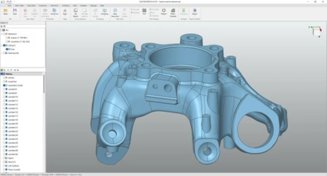This screenshot has width=327, height=176.
Task: Collapse the Meshes tree group
Action: [2, 34]
